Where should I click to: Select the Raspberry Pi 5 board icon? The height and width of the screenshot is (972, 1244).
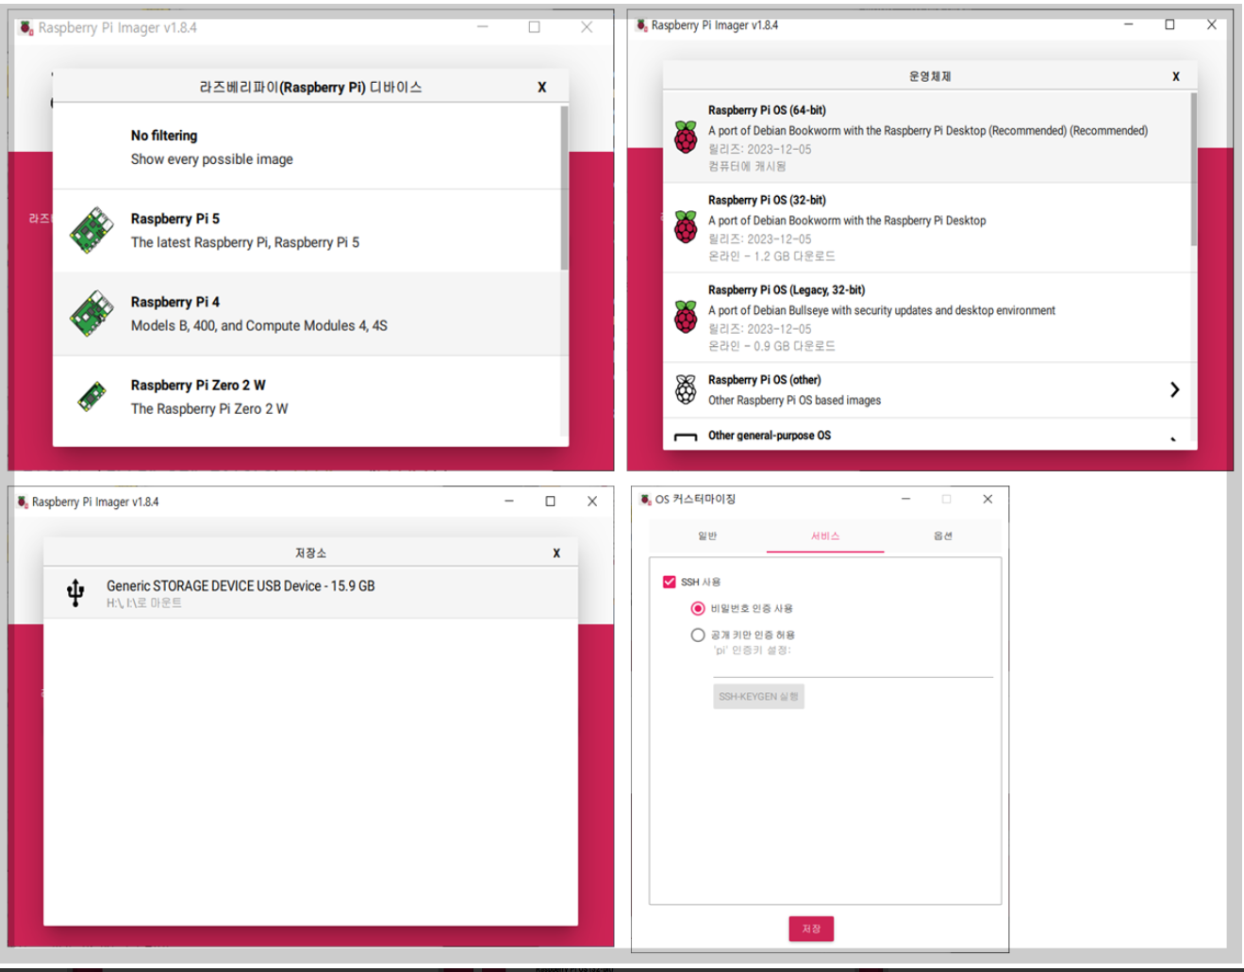click(91, 231)
